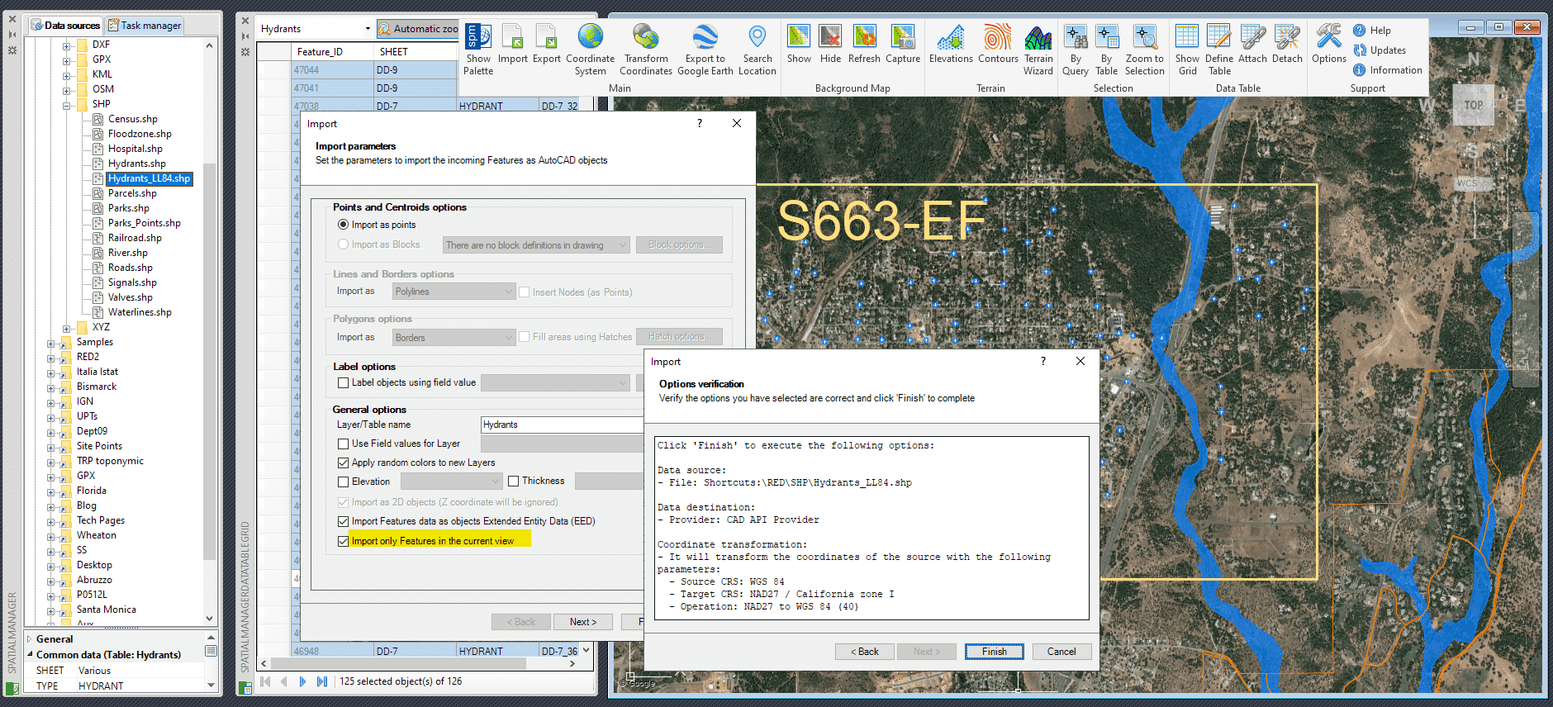
Task: Click Detach data table icon
Action: click(1287, 44)
